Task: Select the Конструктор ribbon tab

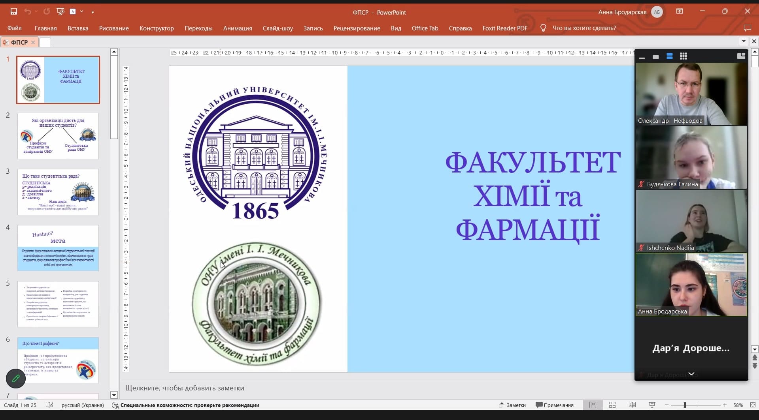Action: click(x=157, y=28)
